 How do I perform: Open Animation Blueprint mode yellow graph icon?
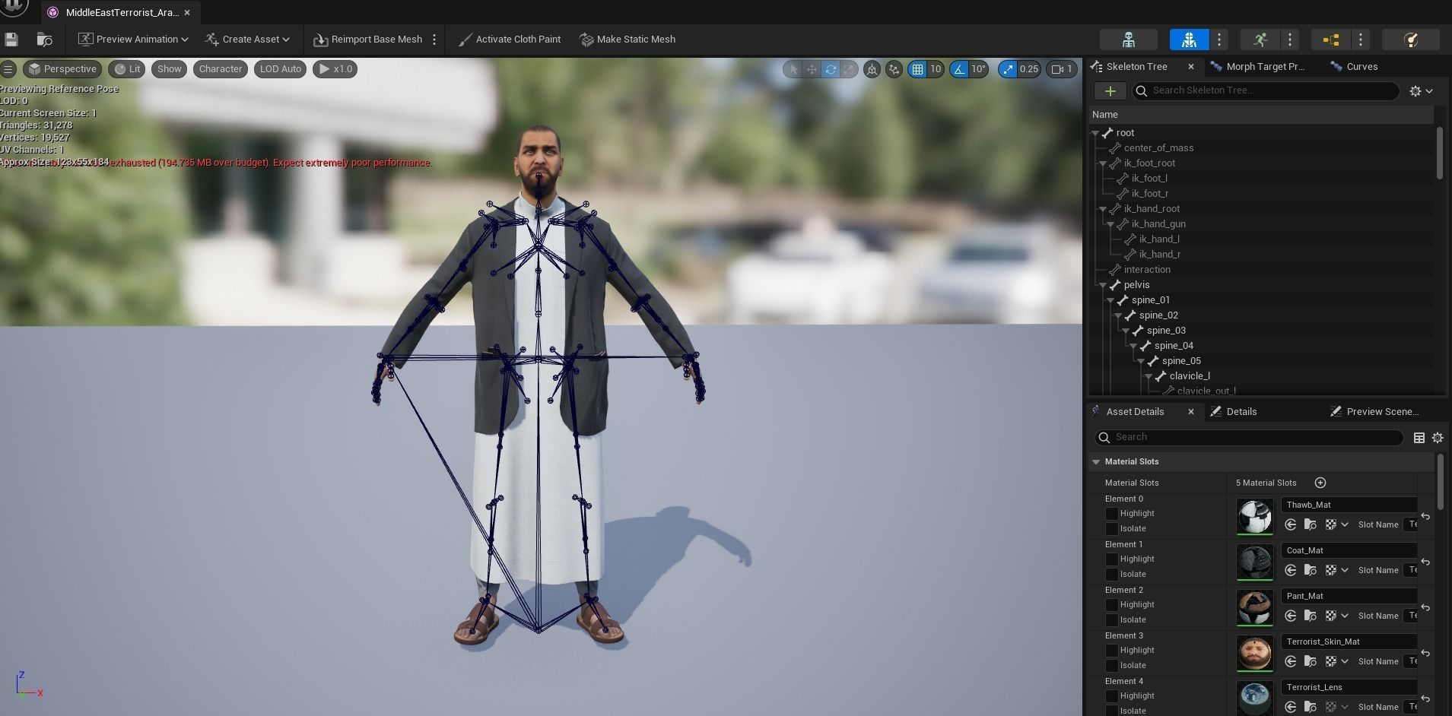tap(1331, 40)
